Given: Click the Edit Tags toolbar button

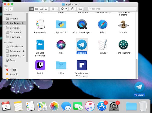Looking at the screenshot, I should click(x=80, y=9).
